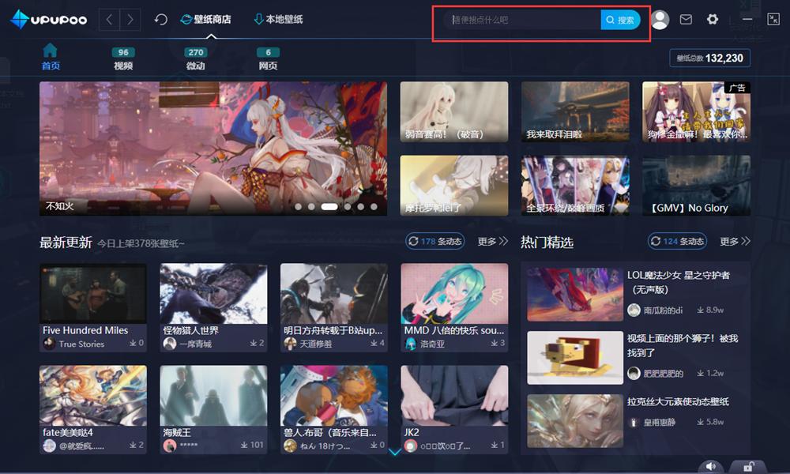Open the 海贼王 wallpaper card
Screen dimensions: 790x474
click(213, 409)
